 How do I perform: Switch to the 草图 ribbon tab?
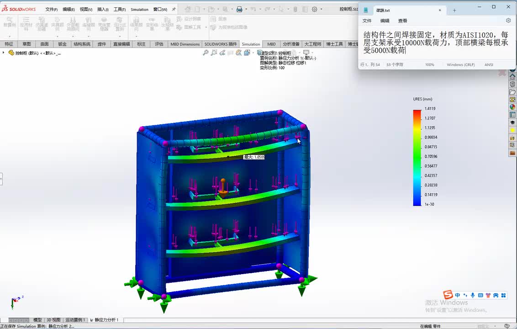point(26,44)
